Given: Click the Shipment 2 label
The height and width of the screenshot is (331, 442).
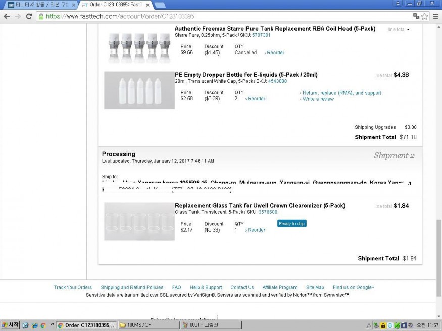Looking at the screenshot, I should pyautogui.click(x=394, y=155).
